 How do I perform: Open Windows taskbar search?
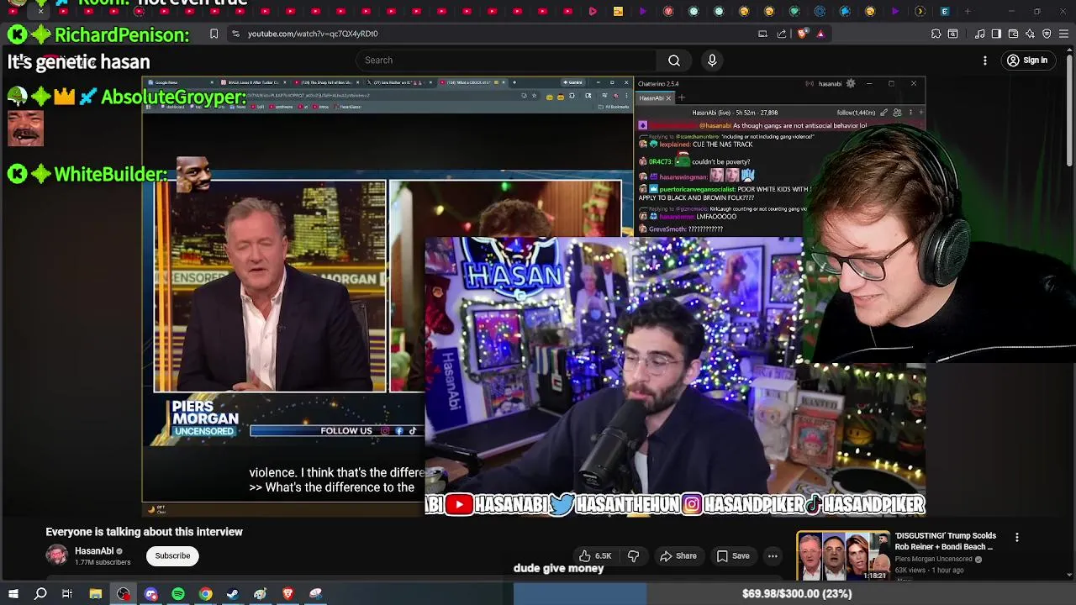pos(40,594)
